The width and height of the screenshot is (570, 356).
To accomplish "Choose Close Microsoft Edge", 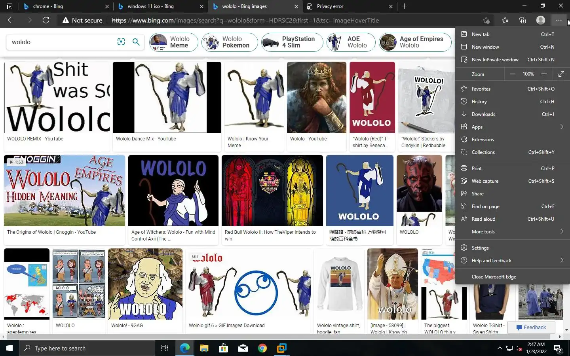I will click(513, 277).
